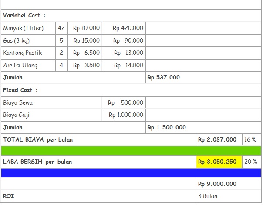This screenshot has height=205, width=263.
Task: Click the 'Gas (3 kg)' cell
Action: click(28, 40)
